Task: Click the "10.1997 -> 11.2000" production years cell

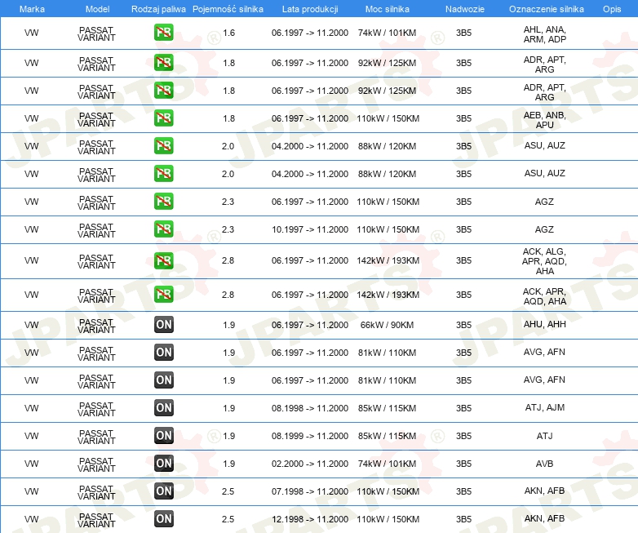Action: [310, 229]
